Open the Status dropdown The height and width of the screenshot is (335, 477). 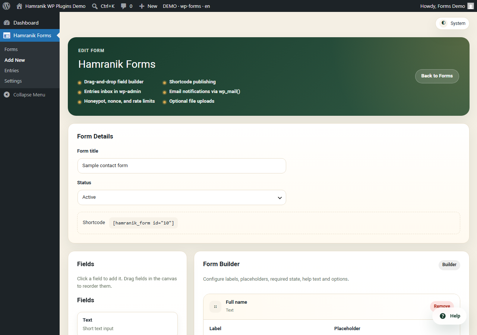(x=182, y=197)
